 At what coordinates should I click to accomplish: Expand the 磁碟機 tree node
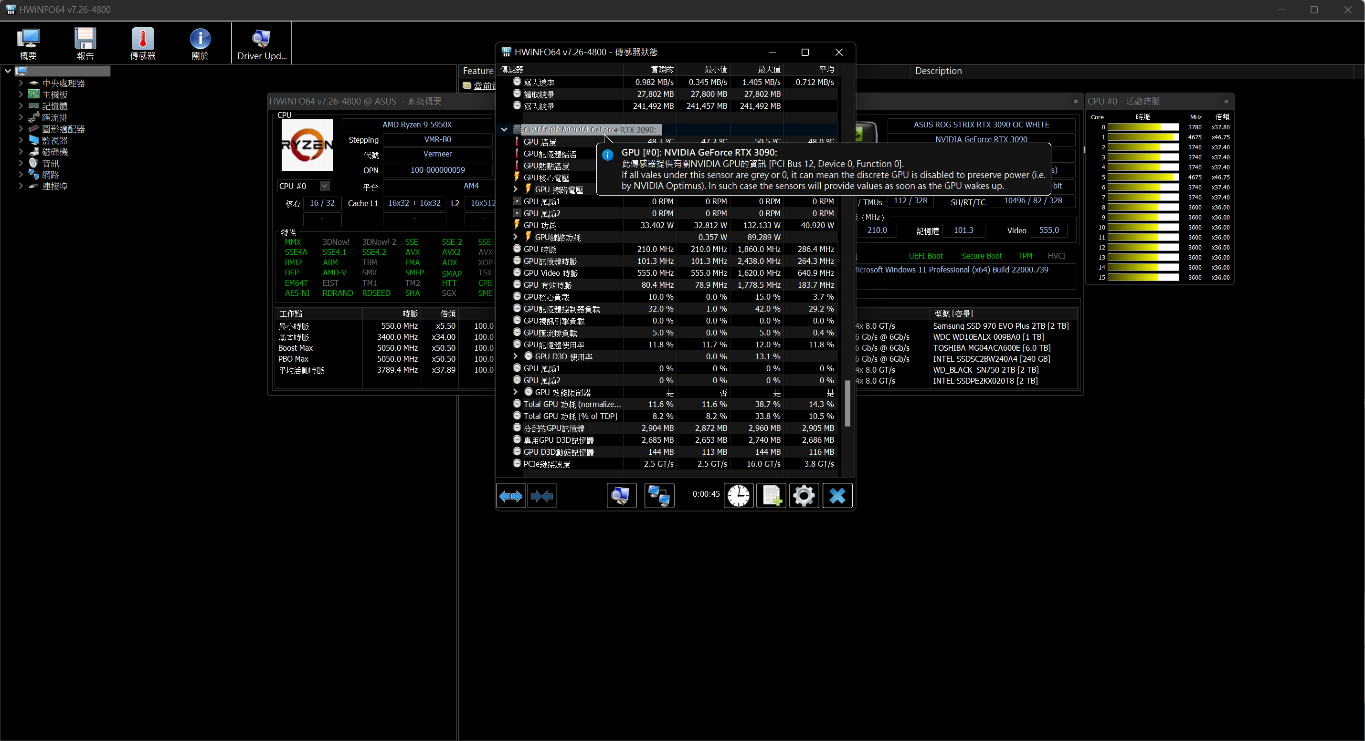click(x=20, y=152)
